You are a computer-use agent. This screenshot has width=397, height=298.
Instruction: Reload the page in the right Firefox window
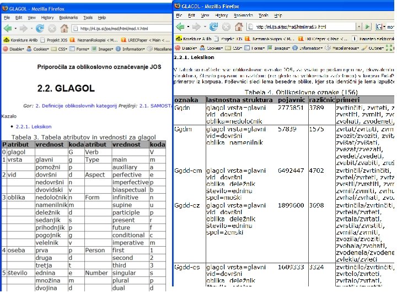[x=213, y=26]
